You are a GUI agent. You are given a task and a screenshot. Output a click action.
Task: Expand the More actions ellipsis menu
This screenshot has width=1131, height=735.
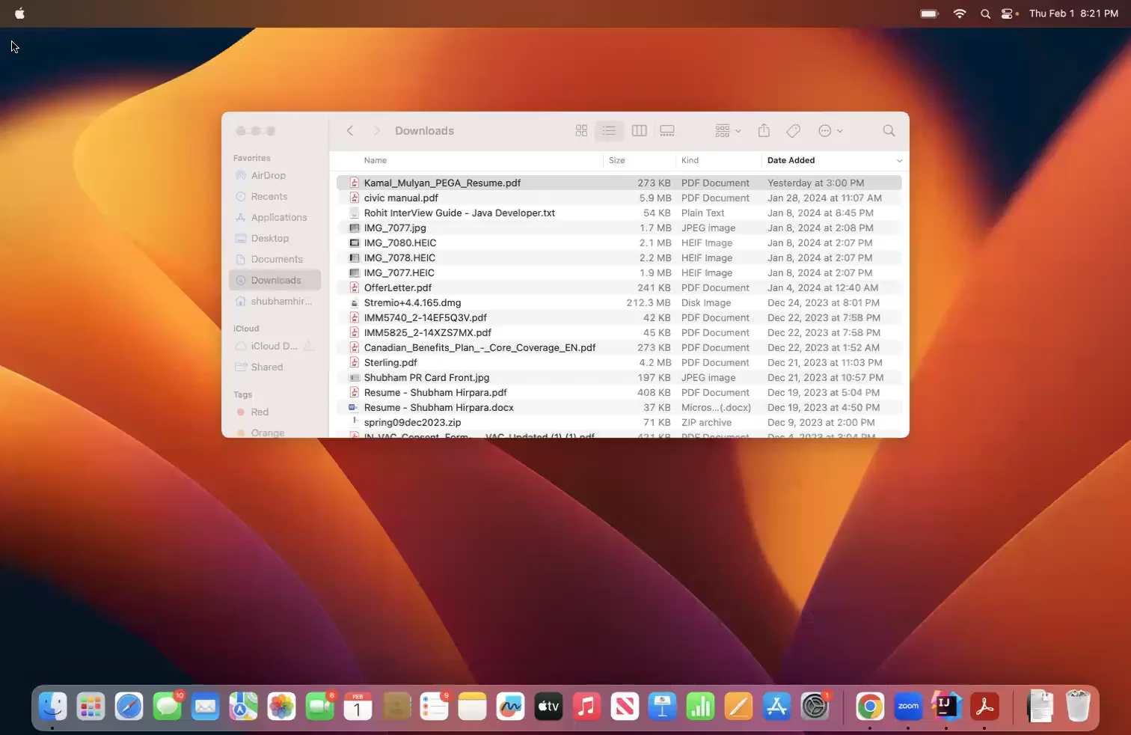pos(830,131)
